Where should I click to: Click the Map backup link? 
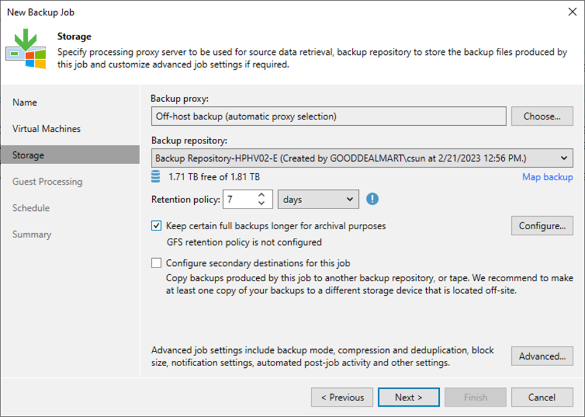(547, 177)
